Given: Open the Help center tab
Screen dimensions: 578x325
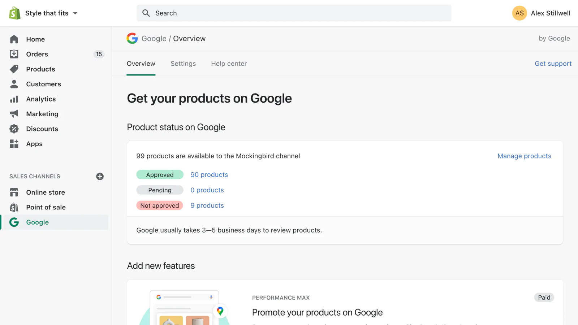Looking at the screenshot, I should [x=229, y=64].
